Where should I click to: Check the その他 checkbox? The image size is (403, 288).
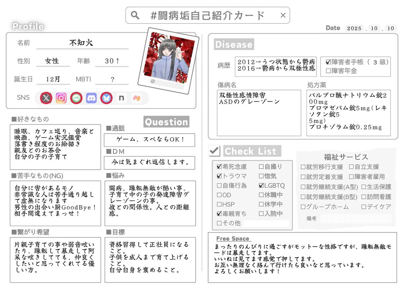(x=219, y=223)
